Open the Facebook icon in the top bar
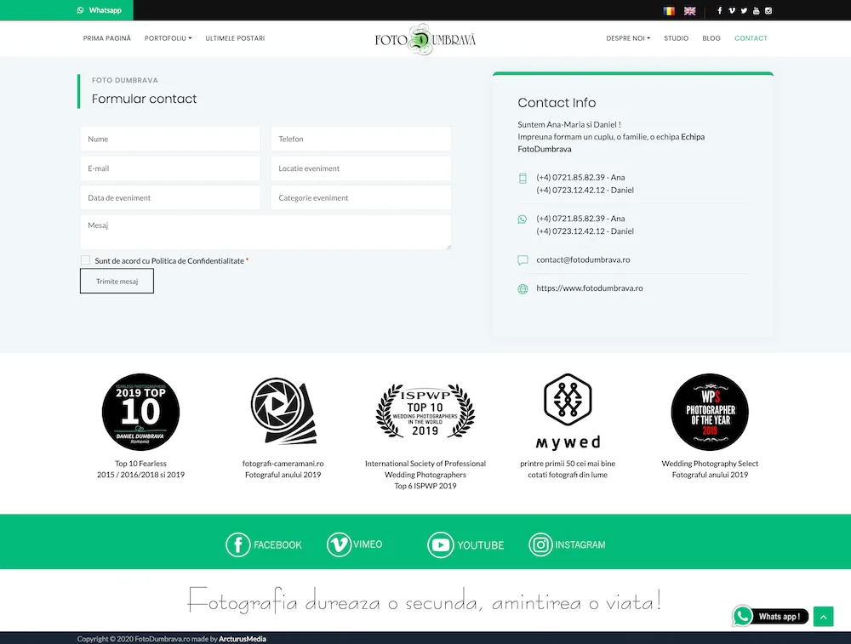The image size is (851, 644). 720,11
